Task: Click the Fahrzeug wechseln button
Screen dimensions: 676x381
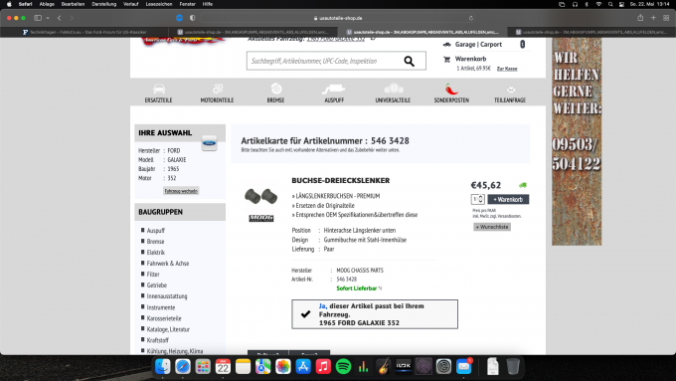Action: pos(181,191)
